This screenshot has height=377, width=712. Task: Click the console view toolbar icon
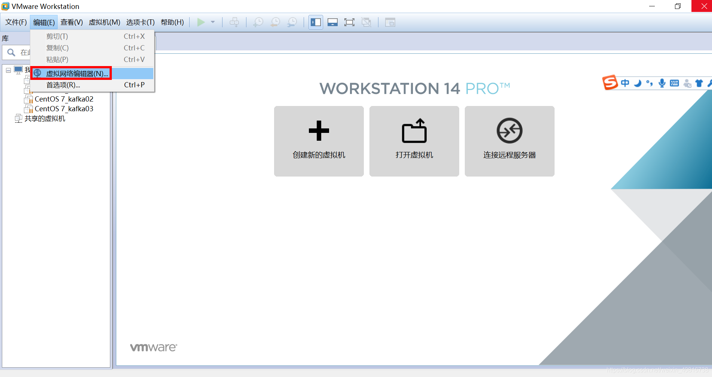tap(390, 22)
